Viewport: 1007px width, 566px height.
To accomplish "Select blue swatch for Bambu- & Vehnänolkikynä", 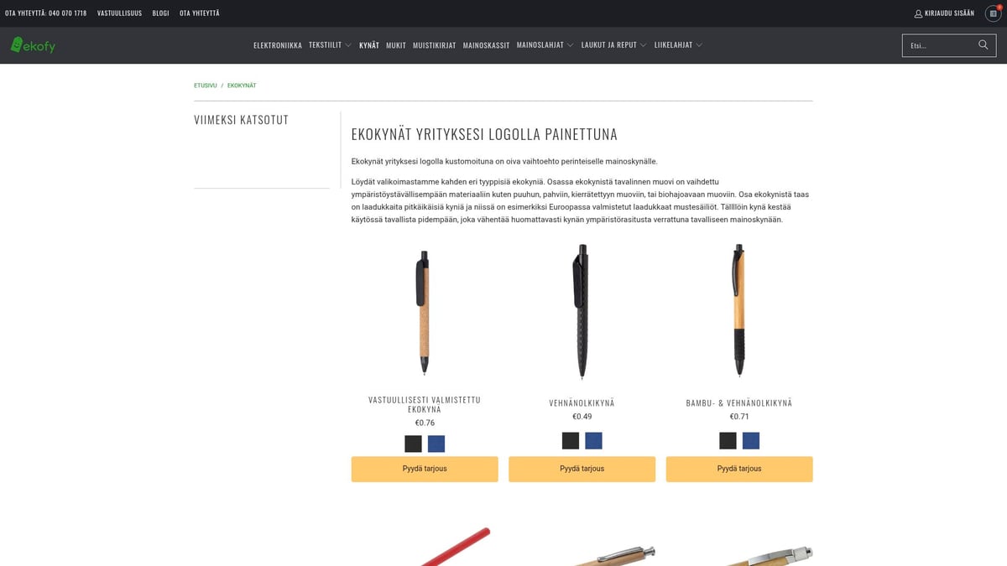I will coord(751,441).
